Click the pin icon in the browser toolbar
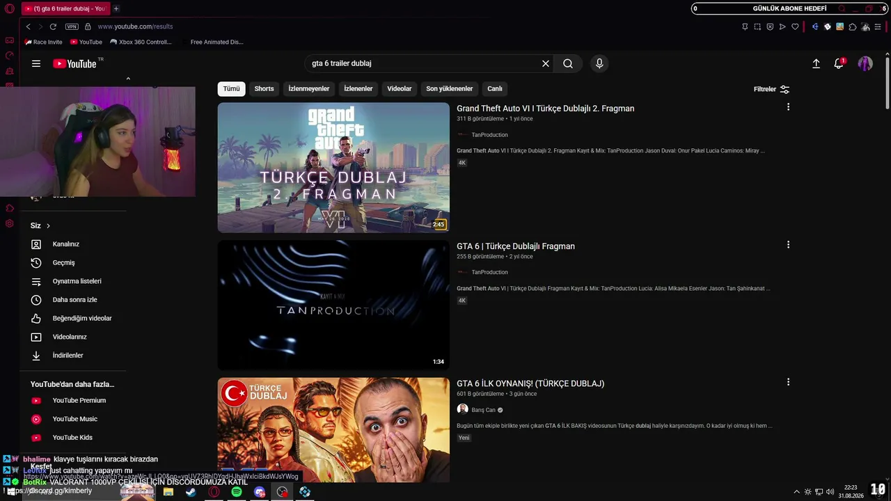Image resolution: width=891 pixels, height=501 pixels. [745, 26]
